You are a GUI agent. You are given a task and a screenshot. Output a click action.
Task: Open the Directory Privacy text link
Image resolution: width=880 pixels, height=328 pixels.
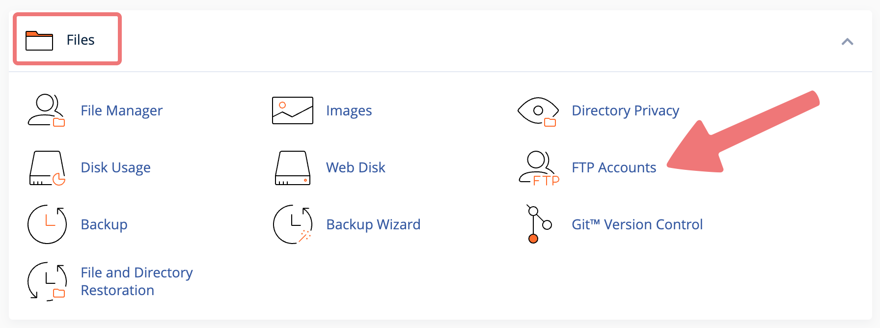click(625, 110)
